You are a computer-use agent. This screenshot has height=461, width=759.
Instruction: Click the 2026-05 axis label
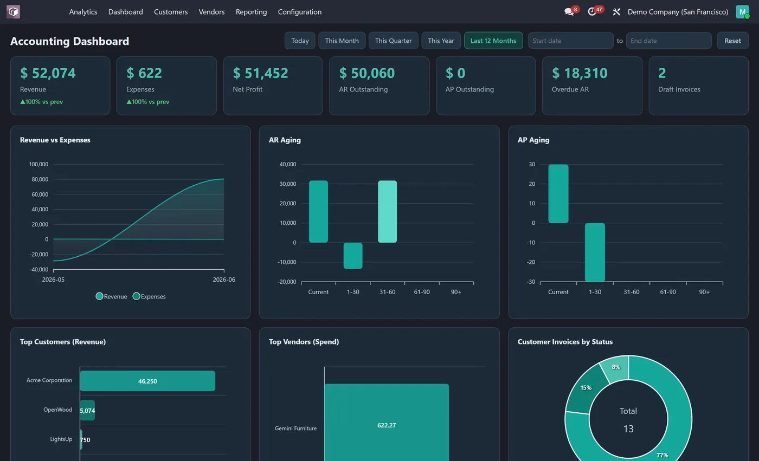pos(53,280)
